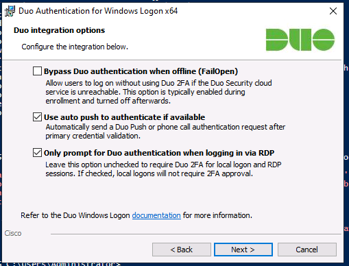
Task: Click the RDP local logon description text
Action: click(x=163, y=169)
